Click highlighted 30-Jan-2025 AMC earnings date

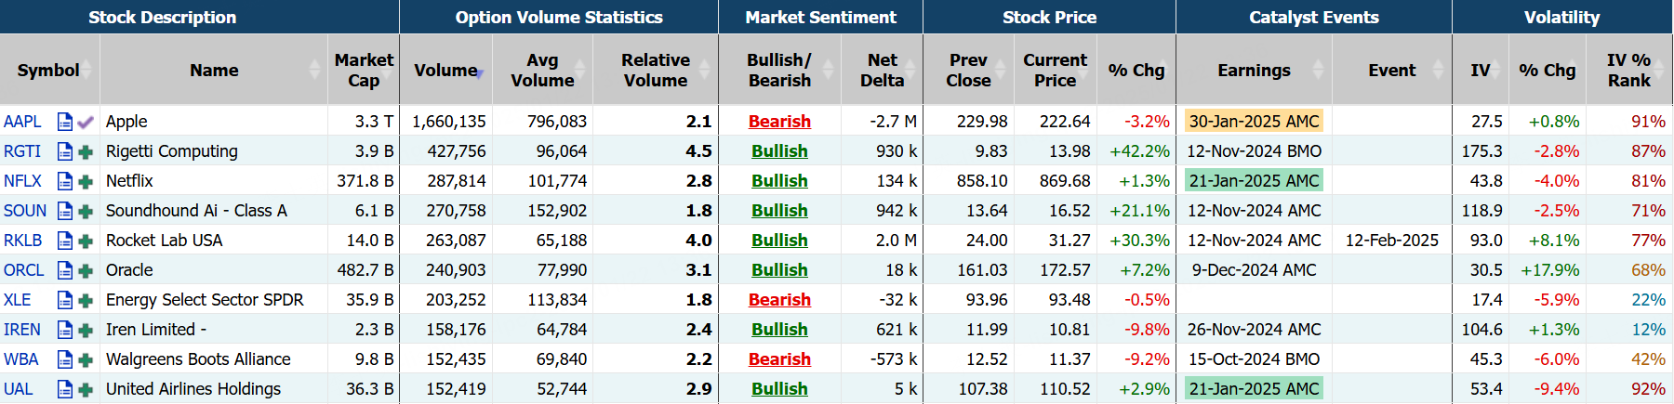pos(1254,122)
